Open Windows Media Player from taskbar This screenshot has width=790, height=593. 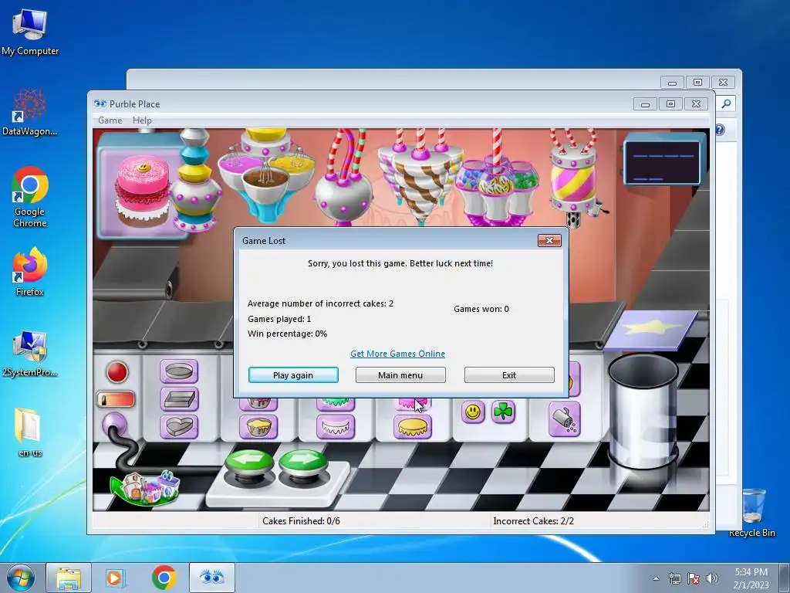coord(116,578)
